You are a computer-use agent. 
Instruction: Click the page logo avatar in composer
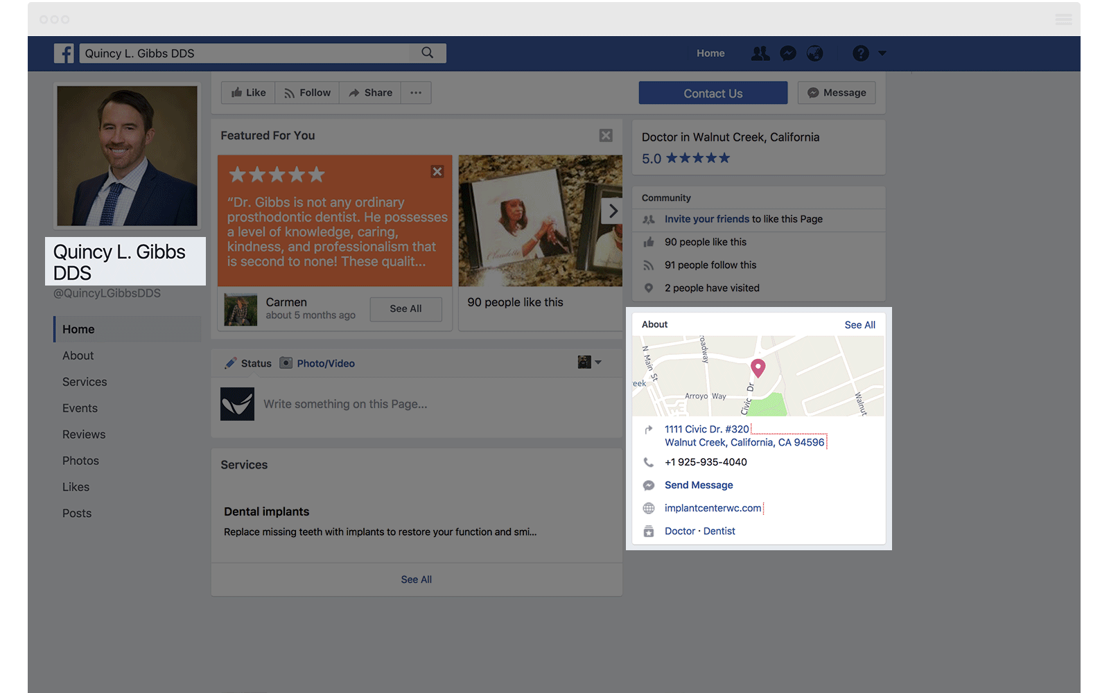[237, 404]
